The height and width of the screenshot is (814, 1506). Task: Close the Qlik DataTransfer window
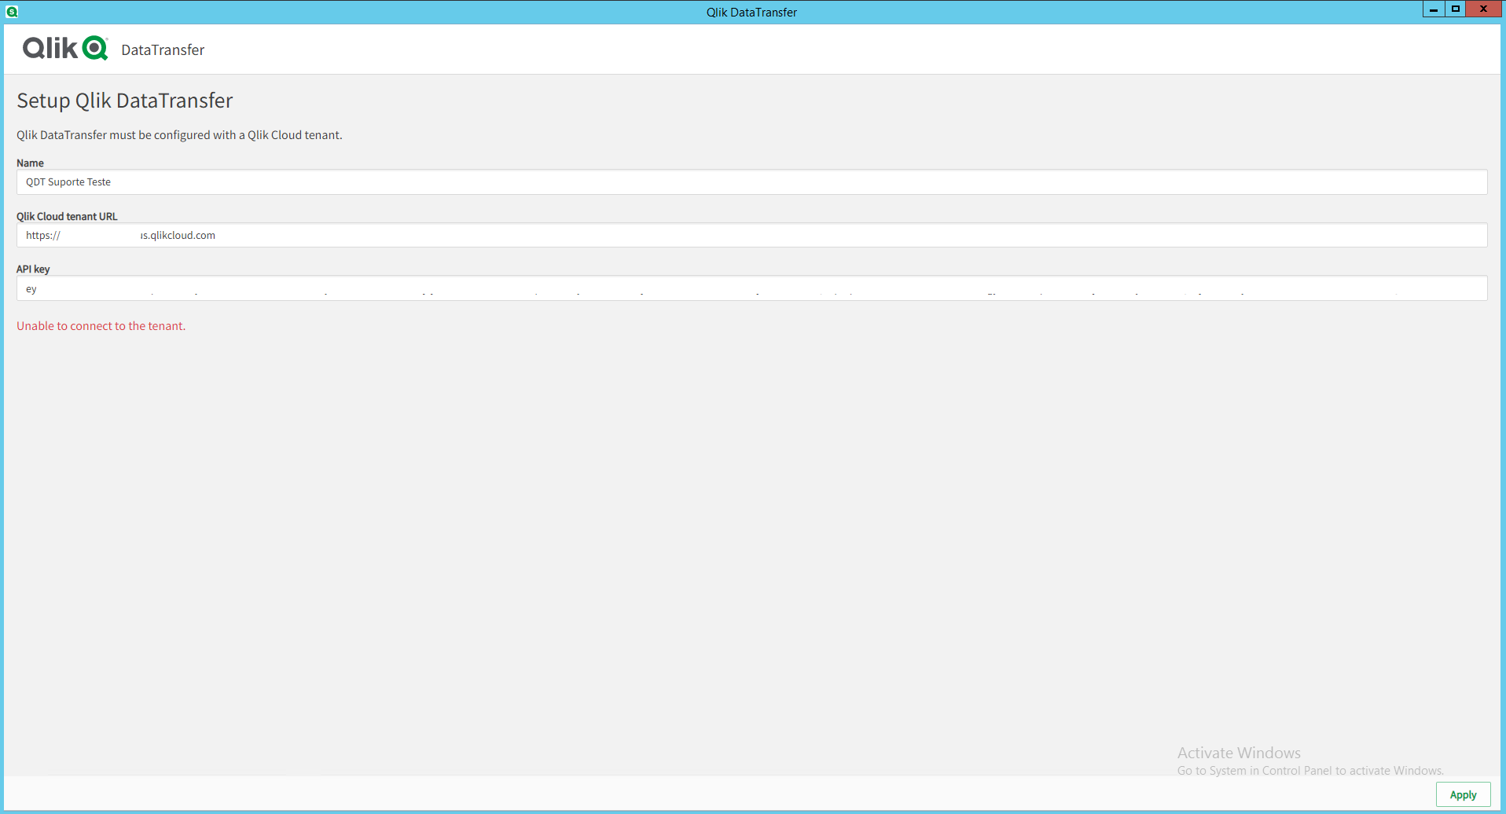pos(1484,9)
